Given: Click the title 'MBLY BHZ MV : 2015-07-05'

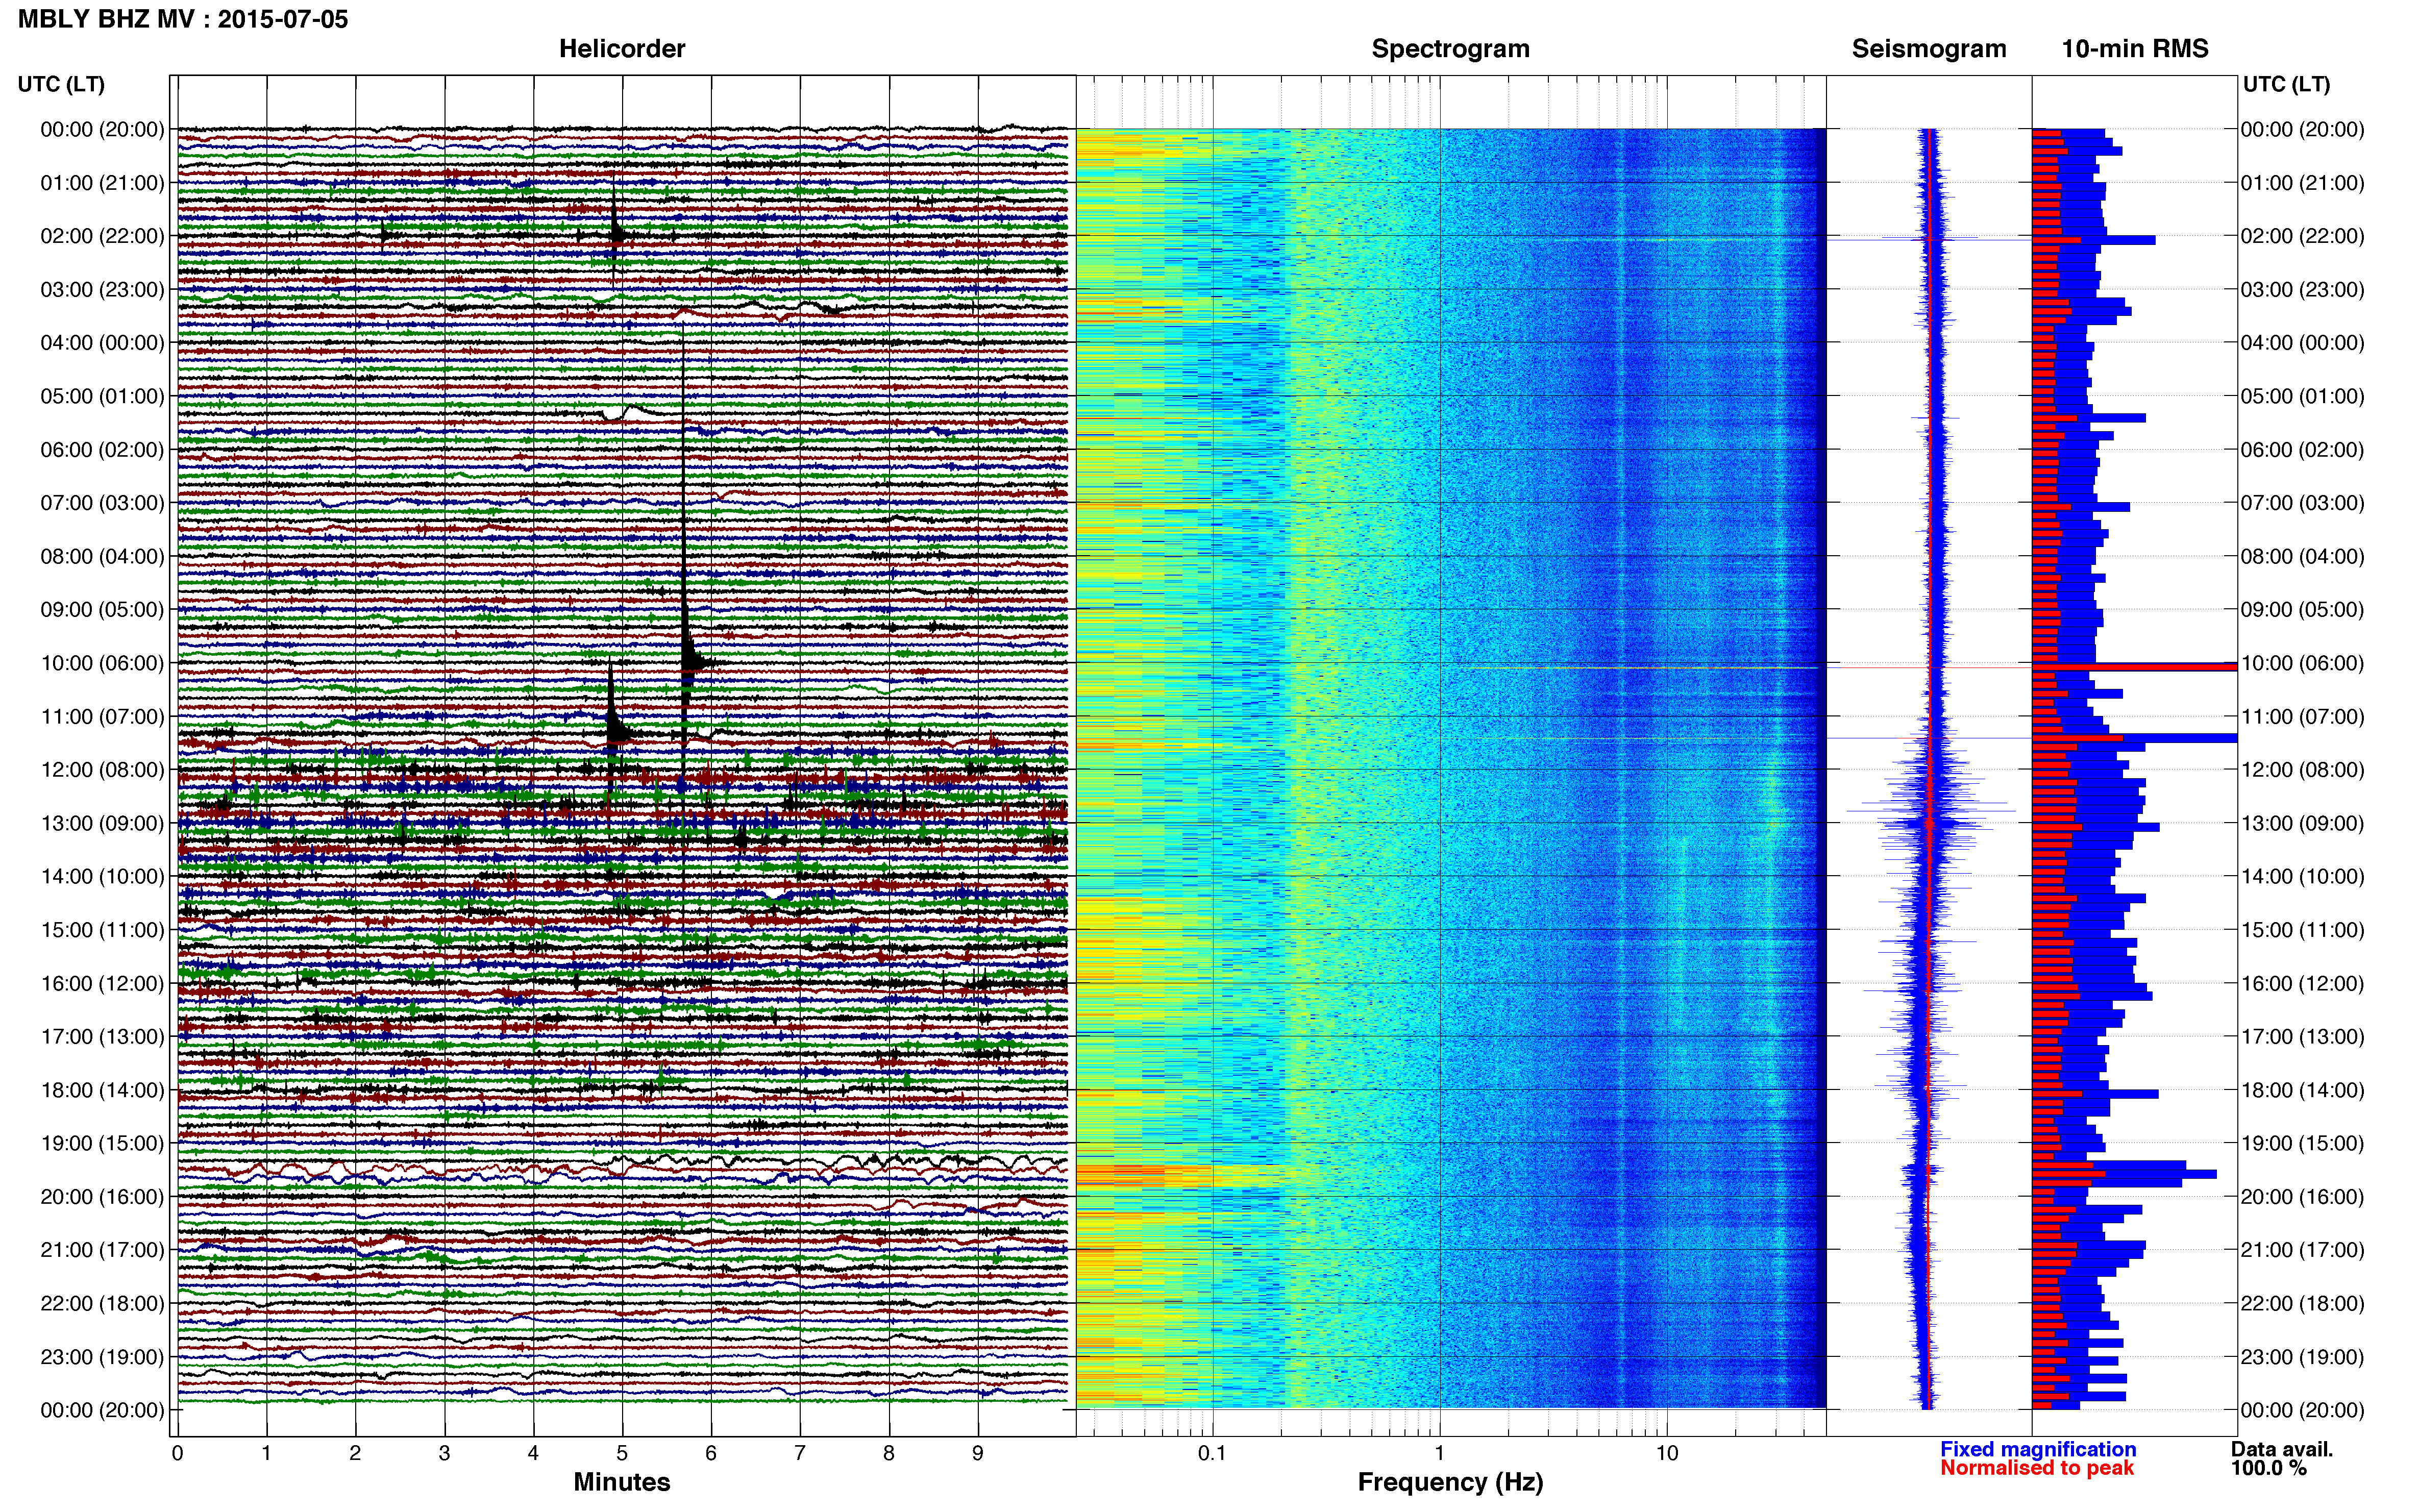Looking at the screenshot, I should point(183,19).
